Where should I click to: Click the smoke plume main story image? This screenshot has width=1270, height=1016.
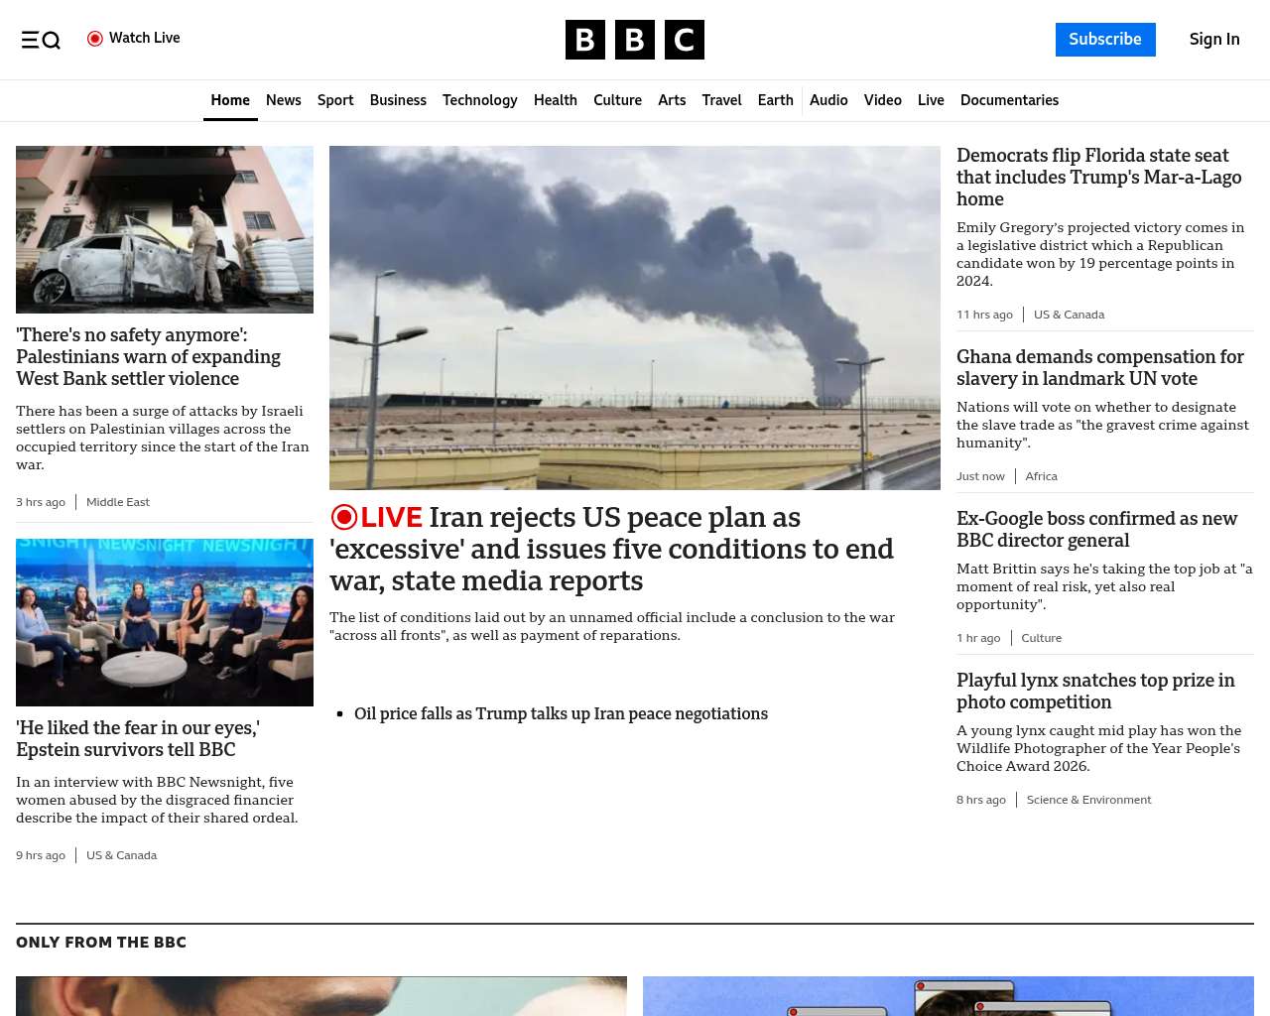[x=635, y=317]
